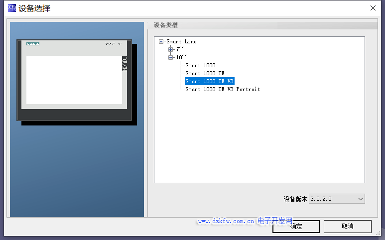The height and width of the screenshot is (240, 385).
Task: Select the 10'' tree node label
Action: click(x=181, y=57)
